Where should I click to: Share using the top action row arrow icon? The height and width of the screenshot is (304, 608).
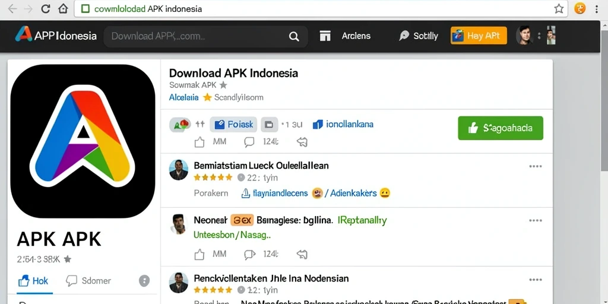302,142
